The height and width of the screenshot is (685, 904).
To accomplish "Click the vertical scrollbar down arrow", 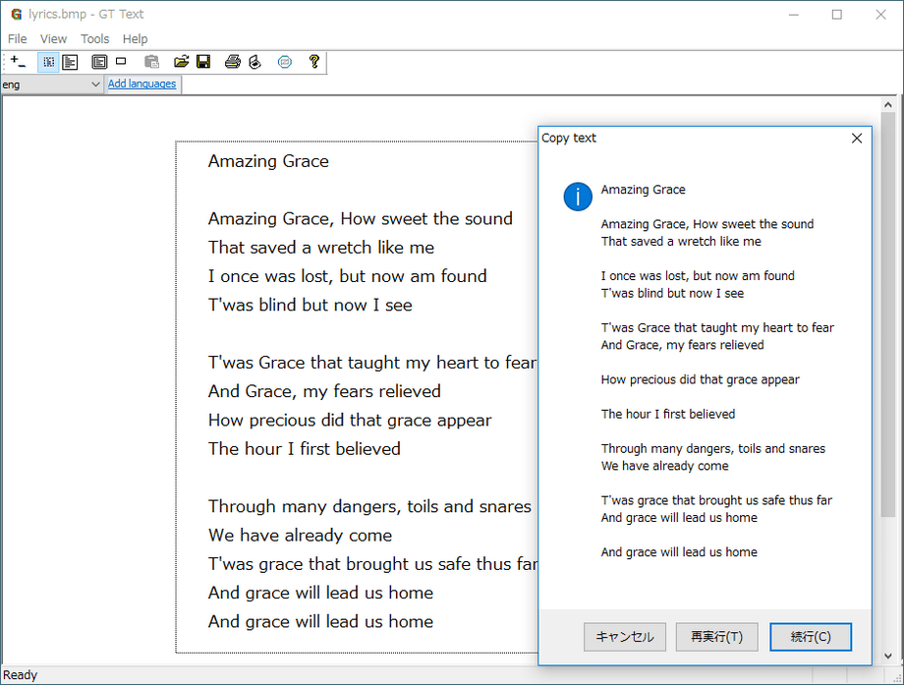I will click(x=888, y=656).
